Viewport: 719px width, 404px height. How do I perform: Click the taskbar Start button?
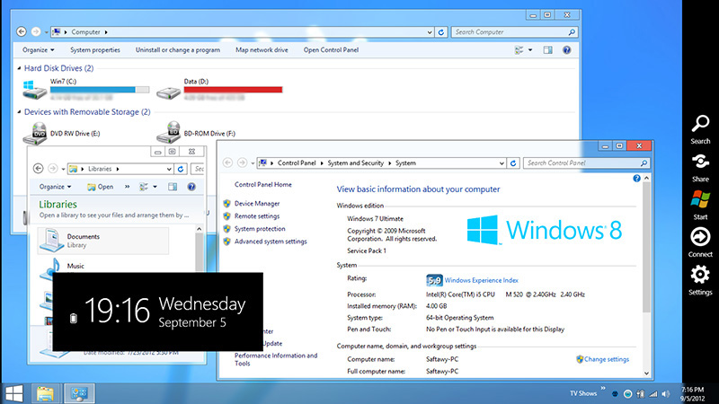(x=13, y=393)
